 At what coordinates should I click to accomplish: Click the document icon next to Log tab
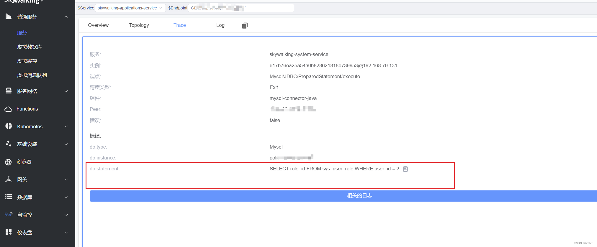(x=245, y=26)
